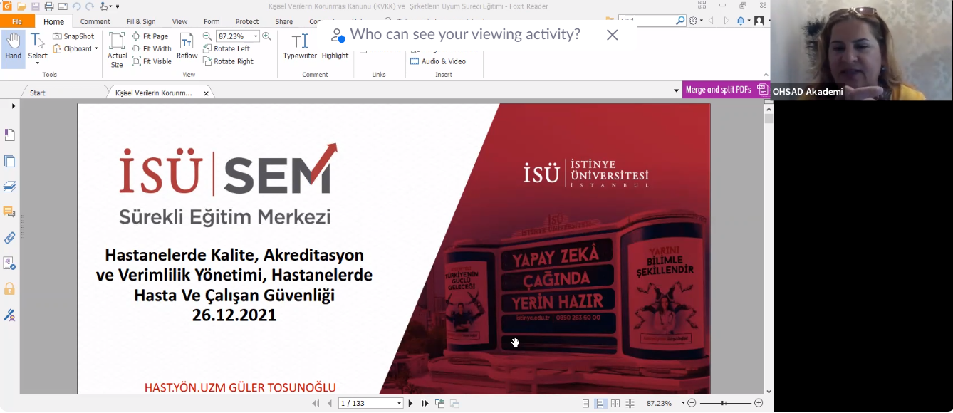Go to the next page
Viewport: 953px width, 413px height.
(x=410, y=404)
